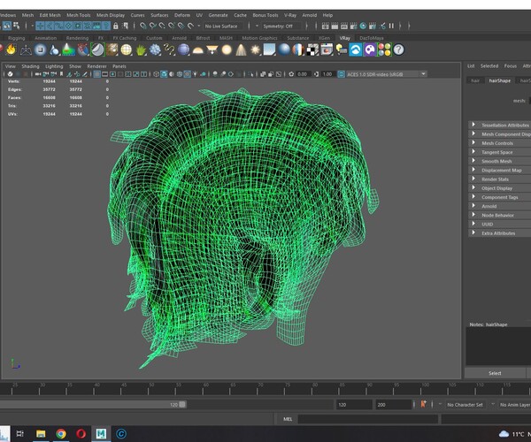Screen dimensions: 531x442
Task: Open the No Character Set dropdown
Action: click(x=465, y=405)
